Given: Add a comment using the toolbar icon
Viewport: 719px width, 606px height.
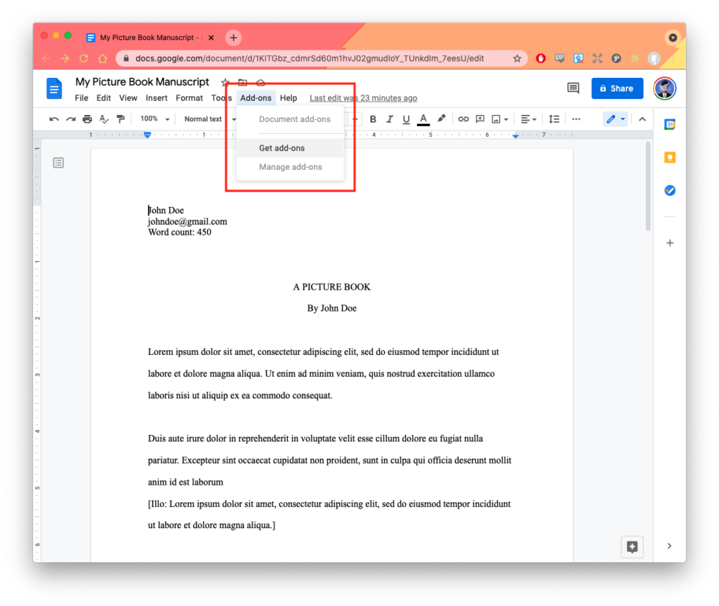Looking at the screenshot, I should click(x=480, y=119).
